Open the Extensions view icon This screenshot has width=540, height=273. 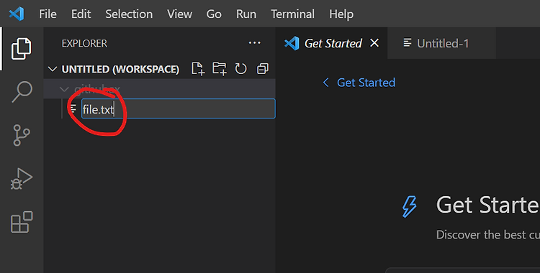click(x=22, y=222)
